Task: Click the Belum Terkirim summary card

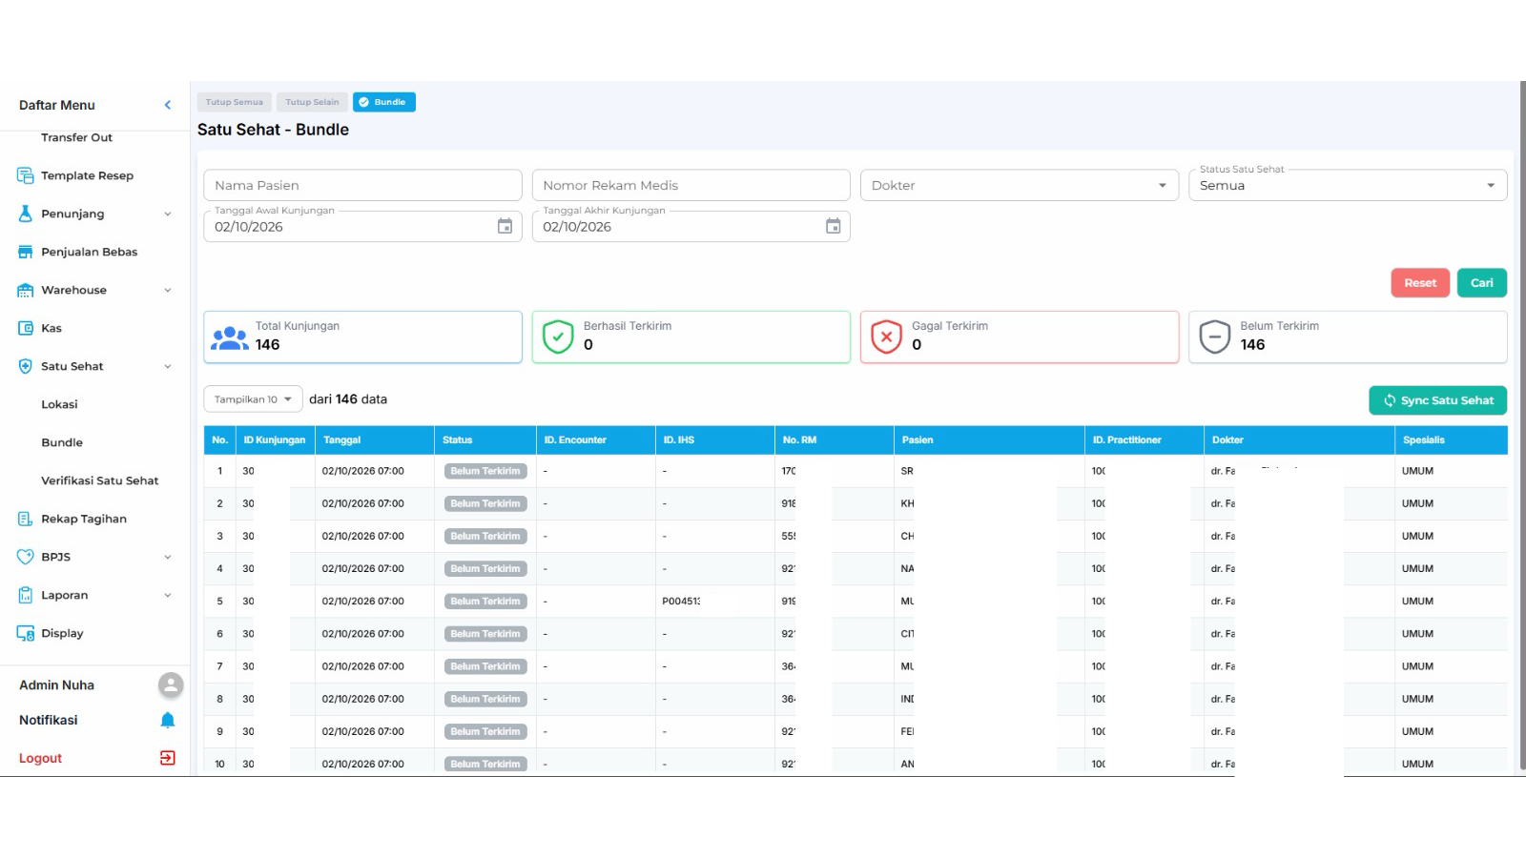Action: pos(1348,337)
